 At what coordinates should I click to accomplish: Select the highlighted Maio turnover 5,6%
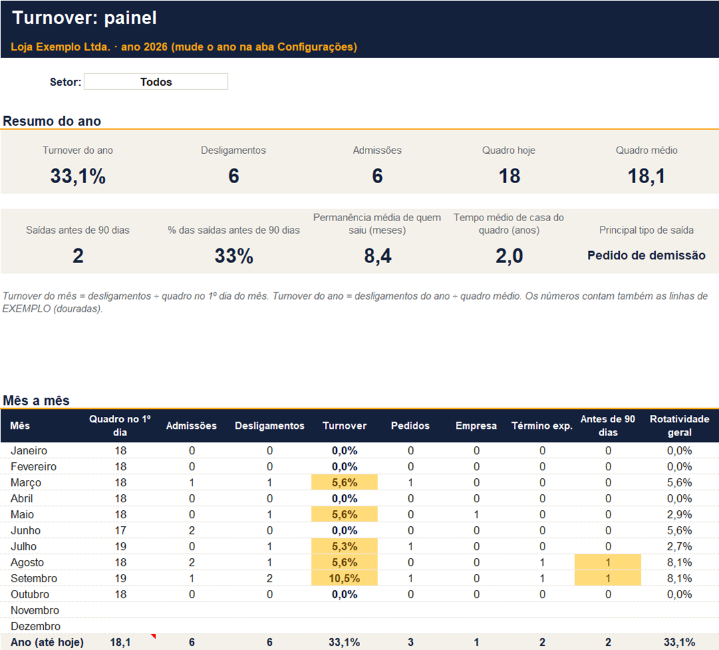tap(344, 515)
